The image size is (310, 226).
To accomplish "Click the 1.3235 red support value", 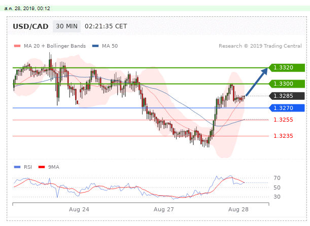I will [x=283, y=136].
